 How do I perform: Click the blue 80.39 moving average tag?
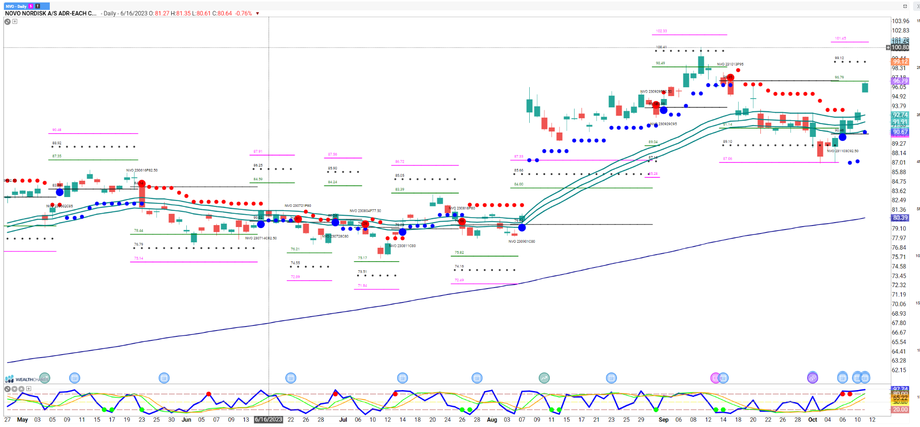[x=900, y=218]
